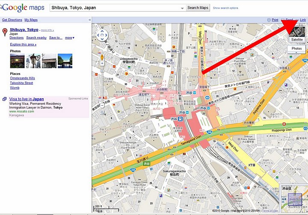Zoom in using the plus button
The image size is (308, 215).
click(x=102, y=63)
